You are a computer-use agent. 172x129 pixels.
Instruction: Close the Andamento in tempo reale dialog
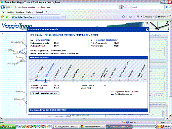(147, 30)
